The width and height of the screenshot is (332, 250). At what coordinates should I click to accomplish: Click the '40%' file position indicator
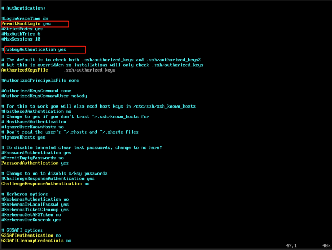tap(326, 246)
